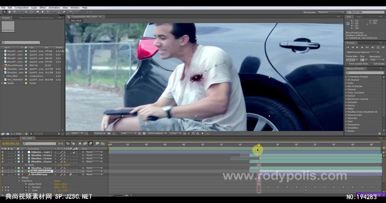The width and height of the screenshot is (386, 203).
Task: Open the Composition menu
Action: pyautogui.click(x=22, y=8)
